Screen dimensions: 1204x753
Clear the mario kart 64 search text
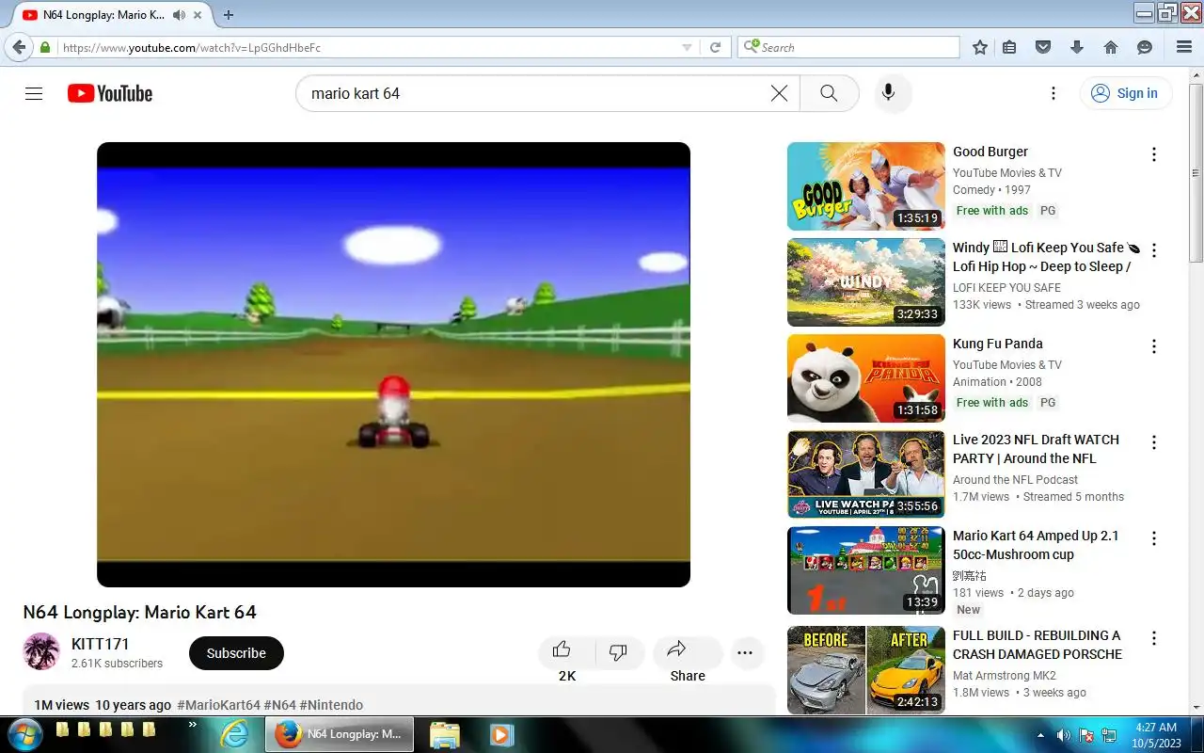779,93
